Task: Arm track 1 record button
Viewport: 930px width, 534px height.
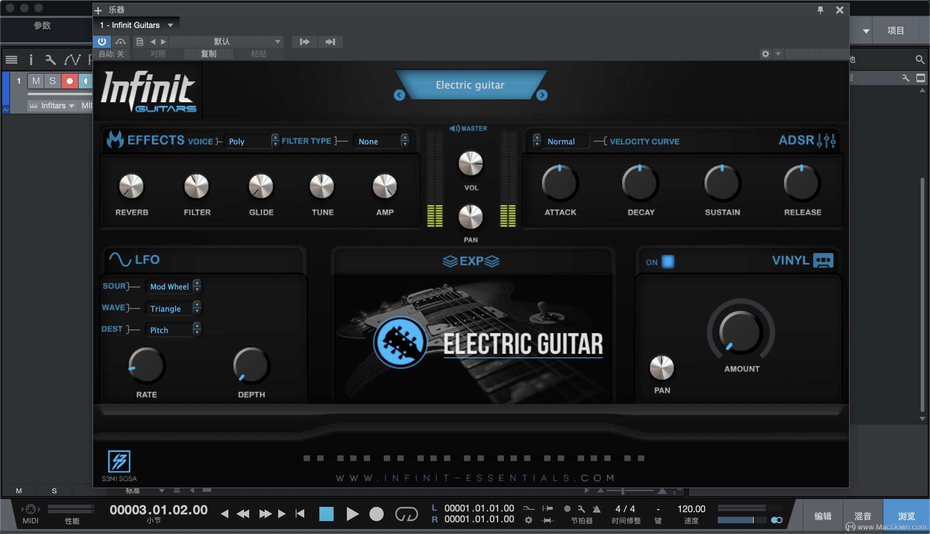Action: (x=69, y=81)
